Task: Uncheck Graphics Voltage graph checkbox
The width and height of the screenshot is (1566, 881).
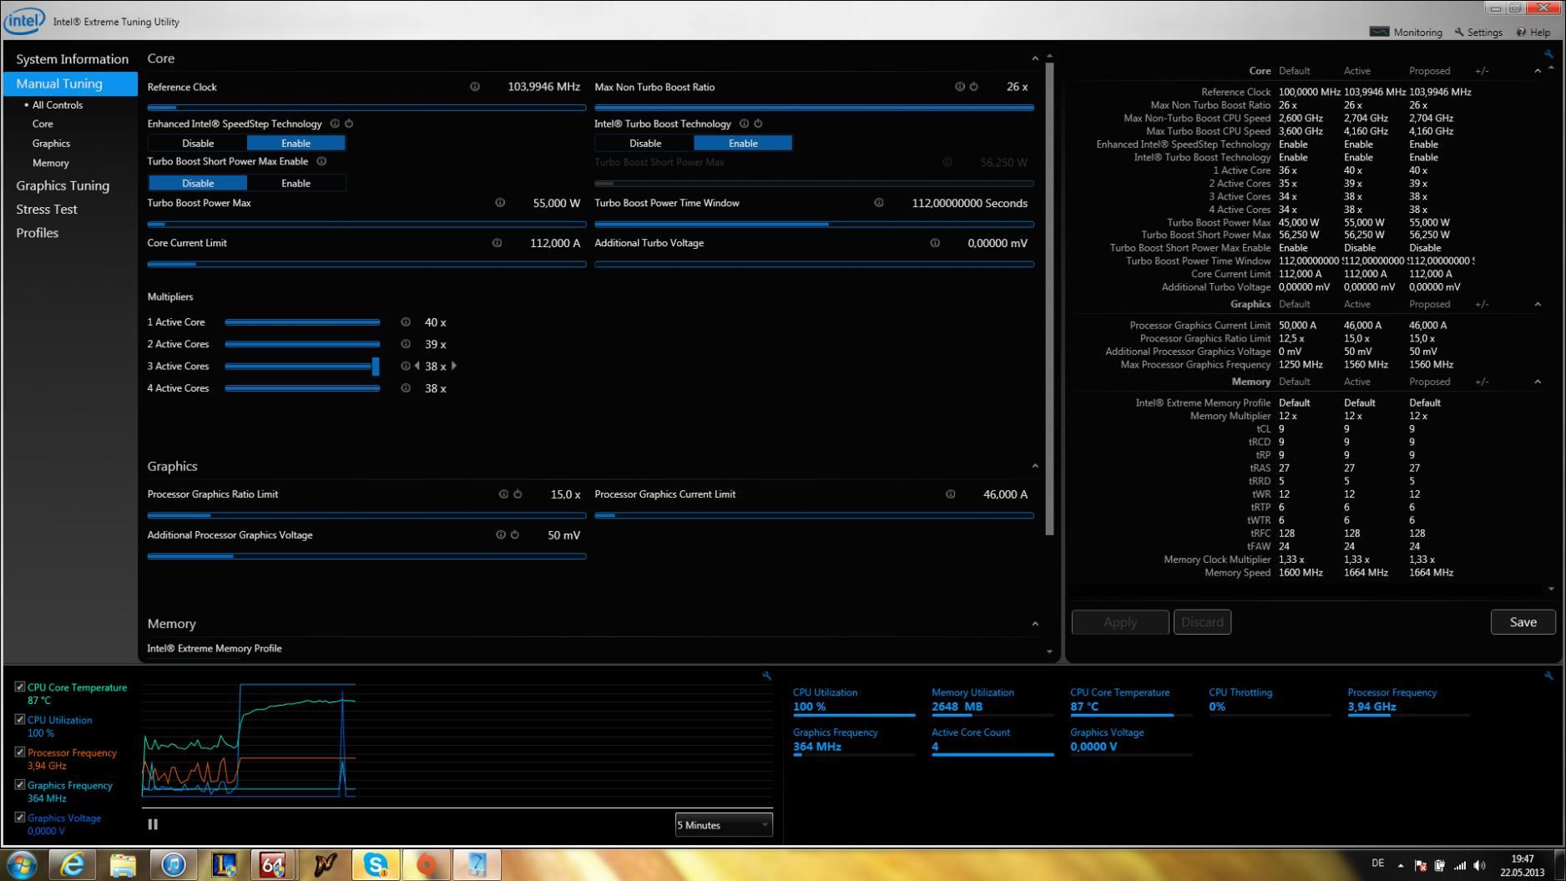Action: (x=20, y=818)
